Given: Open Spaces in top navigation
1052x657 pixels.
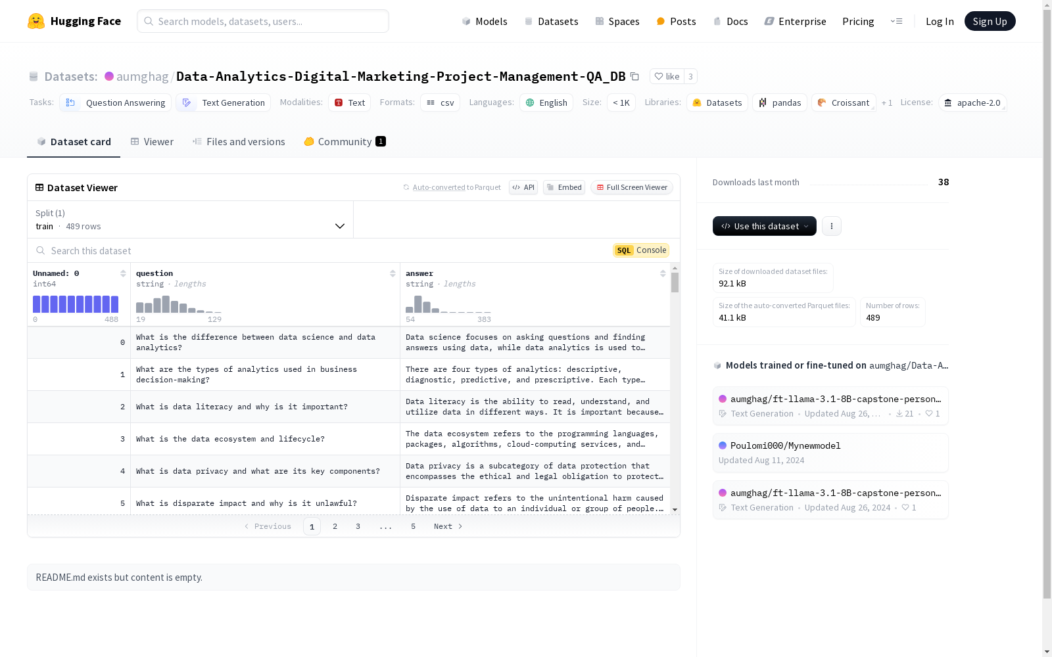Looking at the screenshot, I should tap(617, 21).
